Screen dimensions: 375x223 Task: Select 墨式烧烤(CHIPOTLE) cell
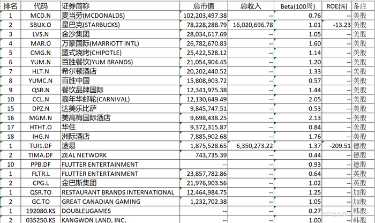120,53
